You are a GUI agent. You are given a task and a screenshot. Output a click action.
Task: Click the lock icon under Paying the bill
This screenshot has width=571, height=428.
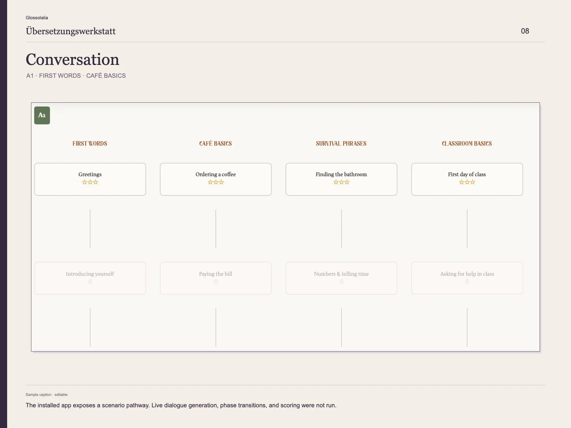[x=216, y=281]
